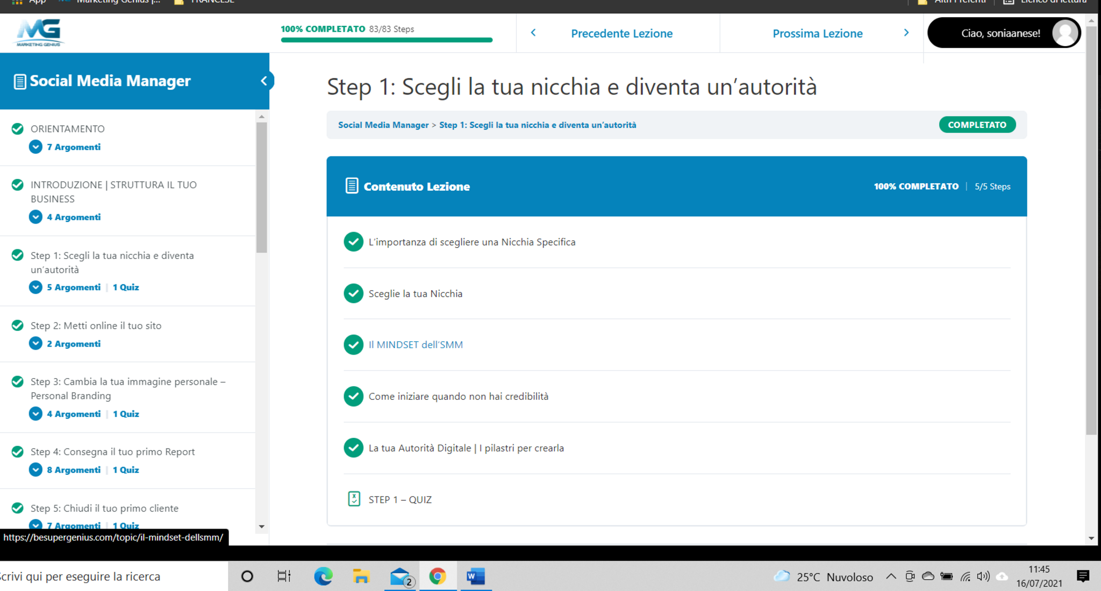Open Microsoft Word from the taskbar
The image size is (1101, 591).
click(x=475, y=576)
